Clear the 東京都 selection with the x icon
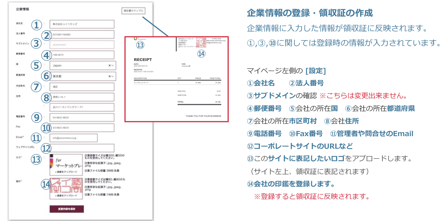Viewport: 448px width, 221px height. [x=110, y=76]
